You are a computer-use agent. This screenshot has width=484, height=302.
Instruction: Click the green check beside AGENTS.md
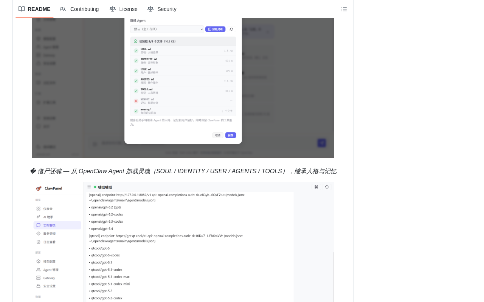coord(136,81)
